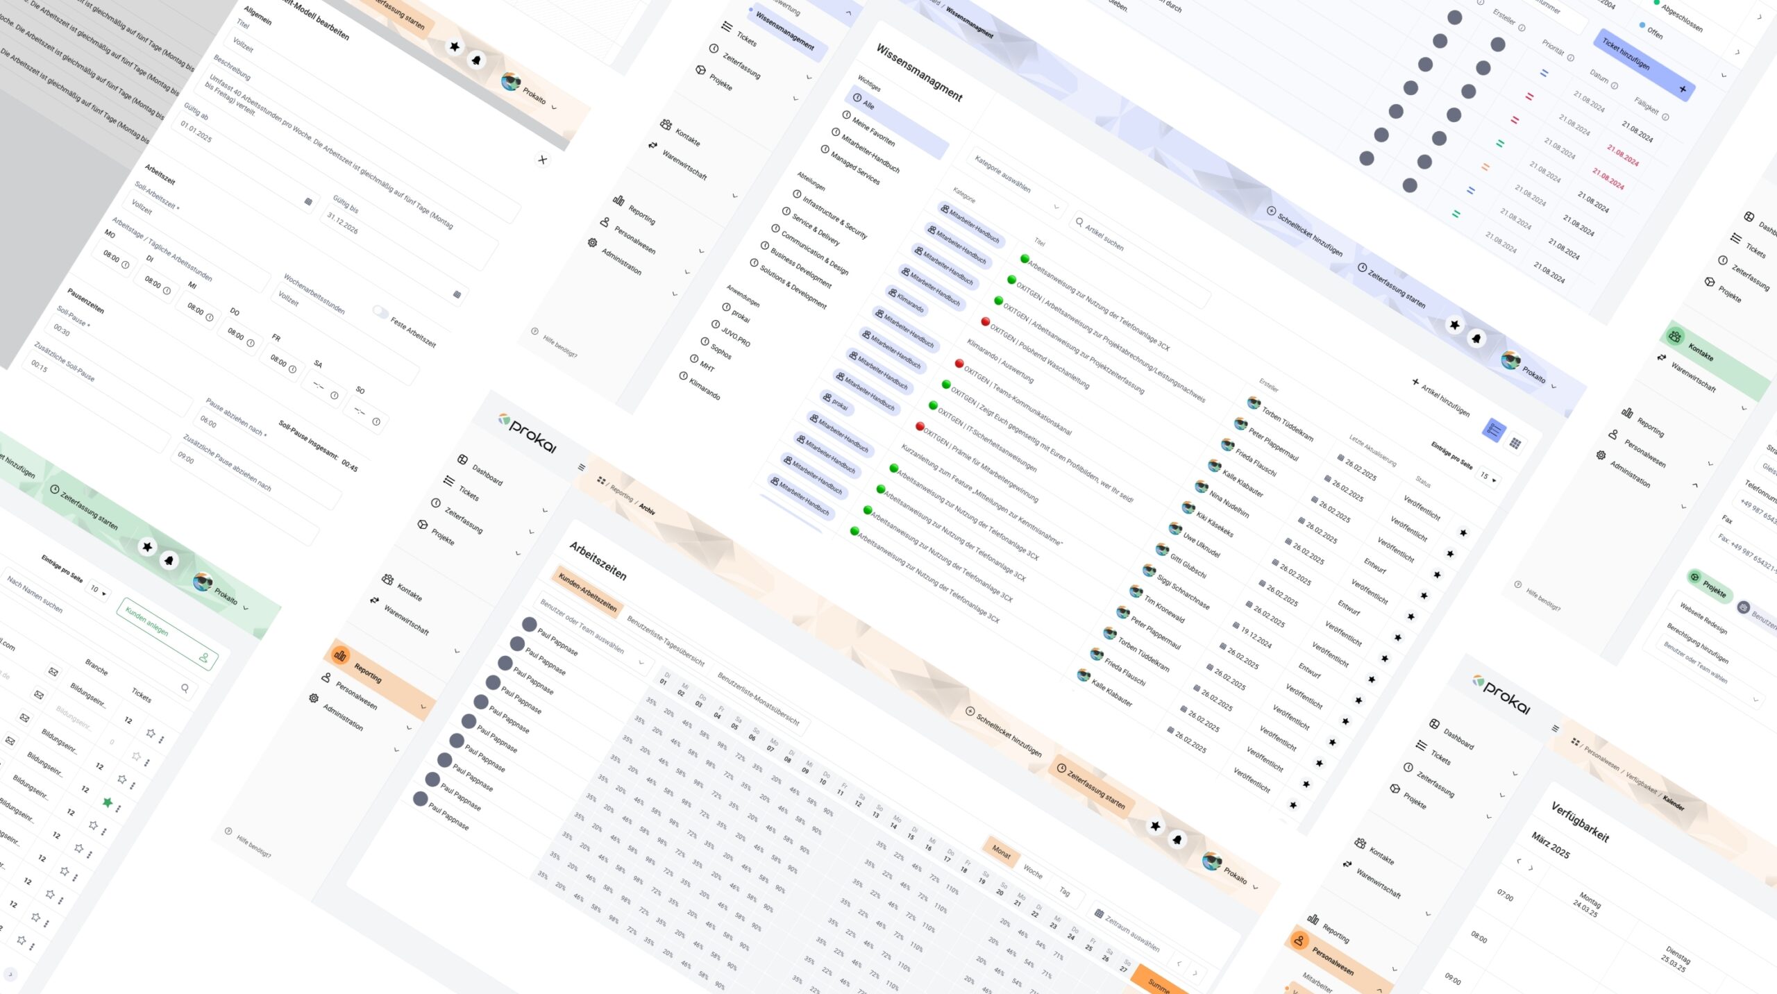Click the green filled favorite star

coord(108,802)
